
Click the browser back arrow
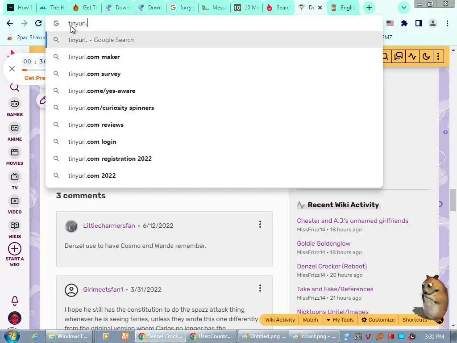pyautogui.click(x=10, y=23)
